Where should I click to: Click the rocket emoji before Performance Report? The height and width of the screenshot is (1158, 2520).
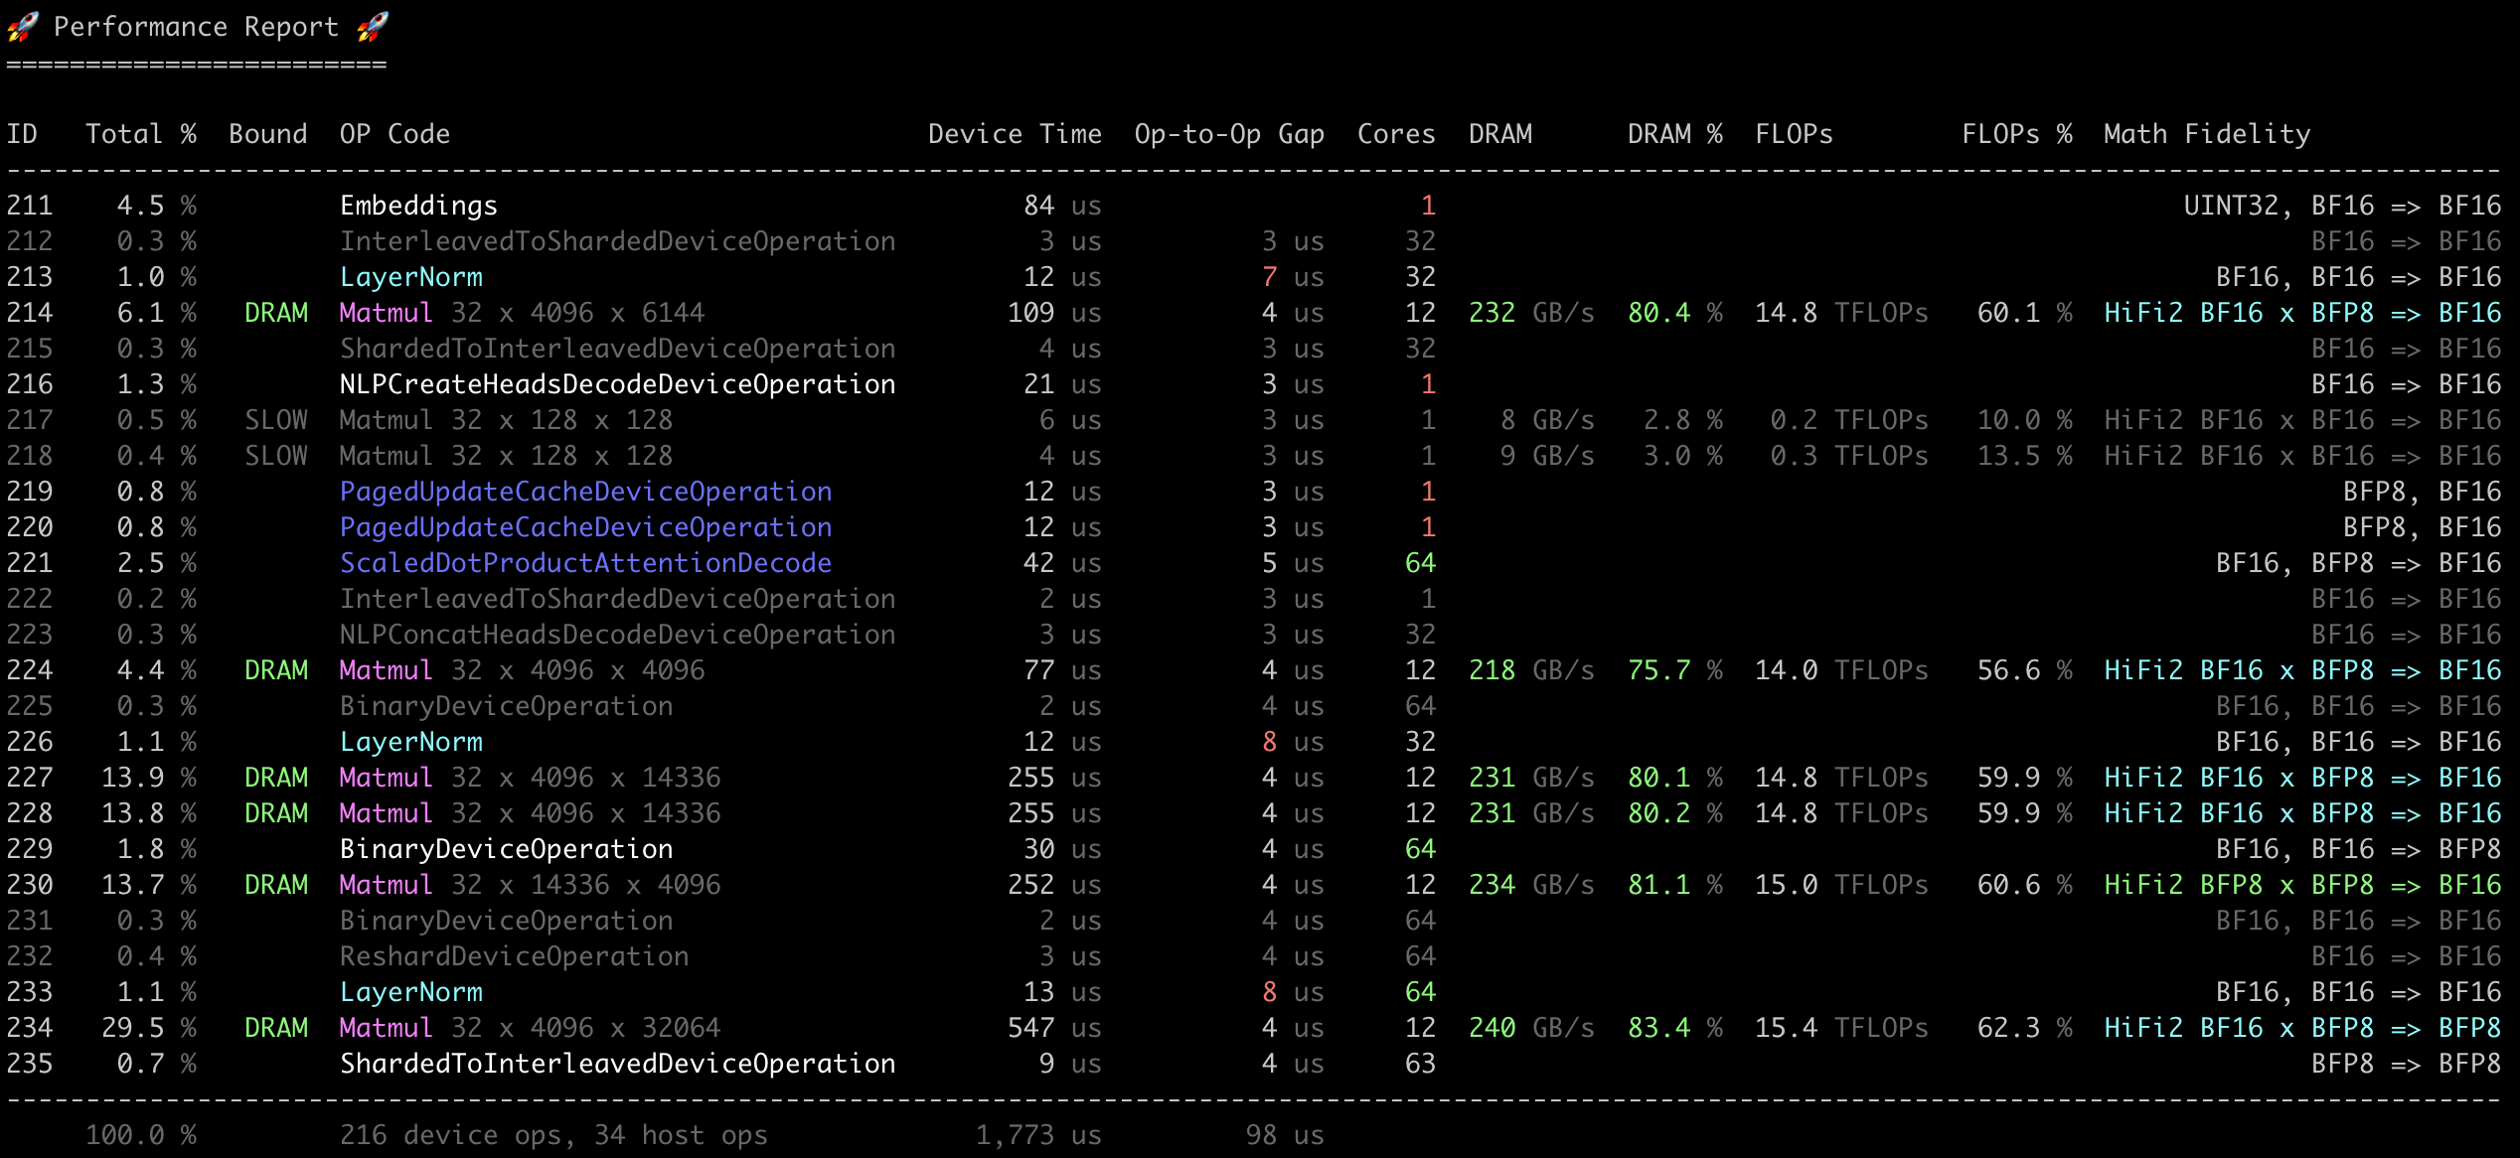pyautogui.click(x=23, y=27)
